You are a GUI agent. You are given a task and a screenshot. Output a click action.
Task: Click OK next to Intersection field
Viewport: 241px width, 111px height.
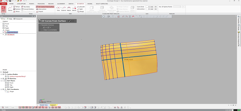pos(156,9)
